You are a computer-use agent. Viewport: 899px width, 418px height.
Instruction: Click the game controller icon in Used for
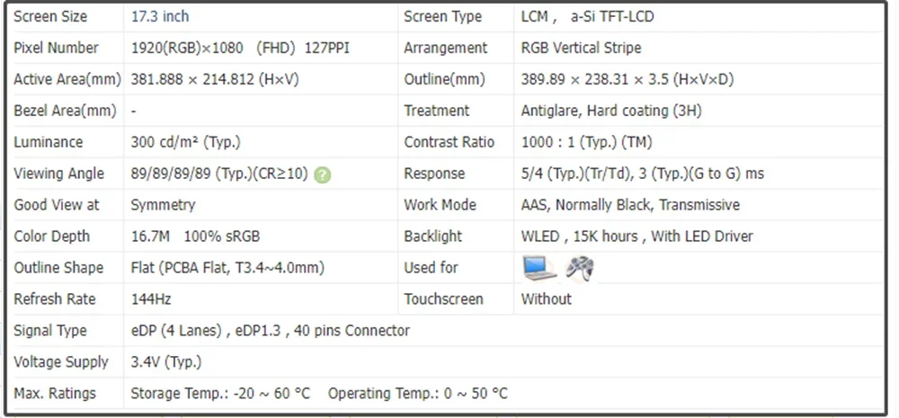(579, 268)
